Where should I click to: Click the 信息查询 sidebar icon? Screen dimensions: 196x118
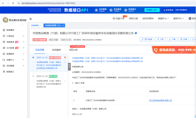tap(4, 42)
